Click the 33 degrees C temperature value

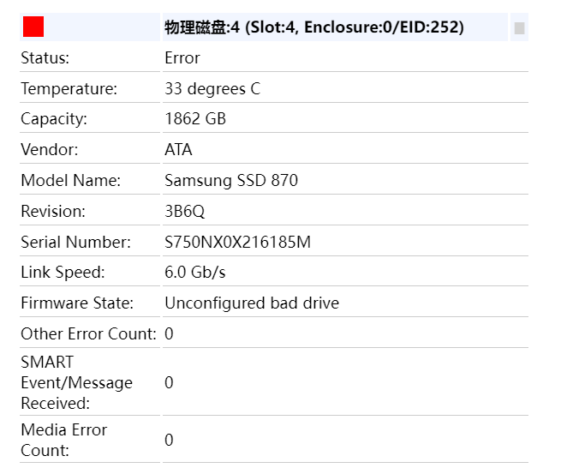click(x=212, y=89)
